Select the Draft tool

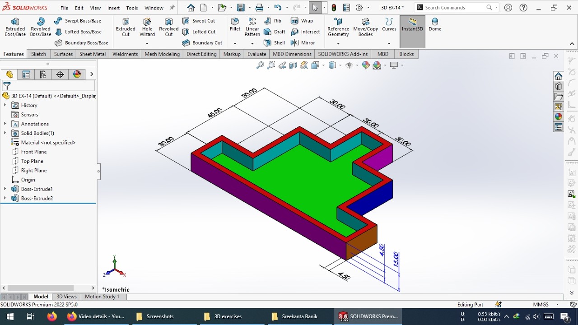275,32
